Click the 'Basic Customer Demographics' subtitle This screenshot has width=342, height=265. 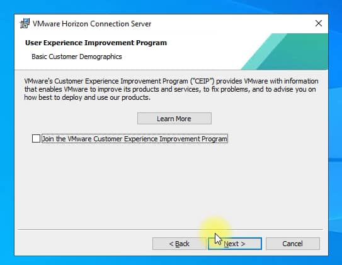point(77,57)
